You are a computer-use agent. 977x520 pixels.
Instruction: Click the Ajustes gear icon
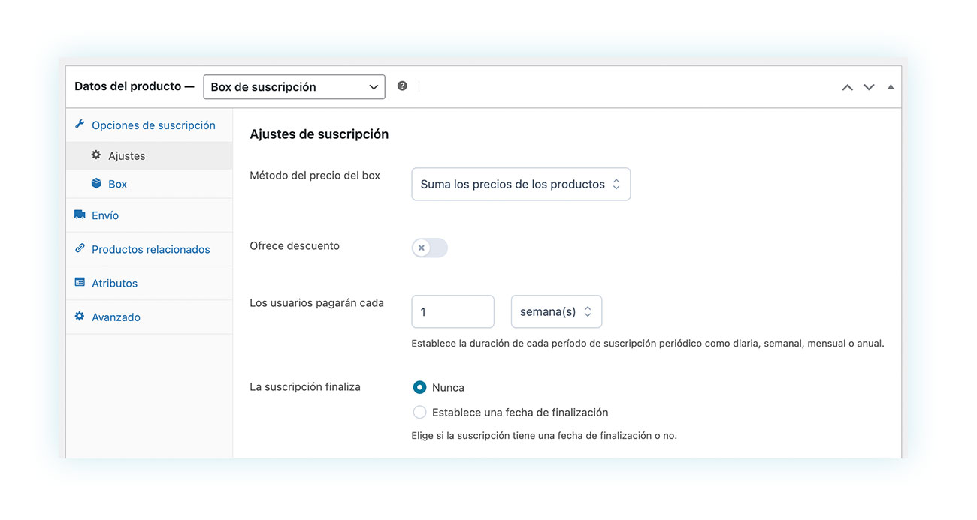(x=96, y=155)
